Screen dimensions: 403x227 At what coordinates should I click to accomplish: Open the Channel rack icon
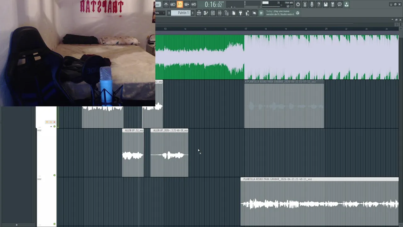(213, 13)
